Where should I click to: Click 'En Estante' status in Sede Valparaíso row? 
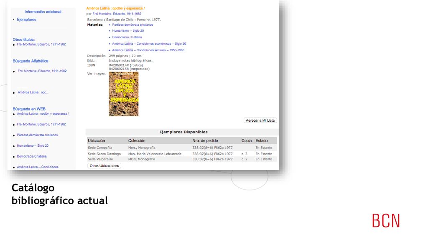264,159
